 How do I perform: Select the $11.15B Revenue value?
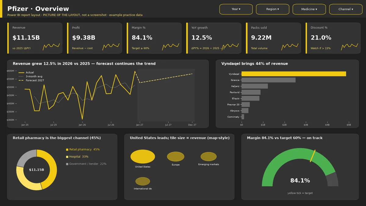26,38
